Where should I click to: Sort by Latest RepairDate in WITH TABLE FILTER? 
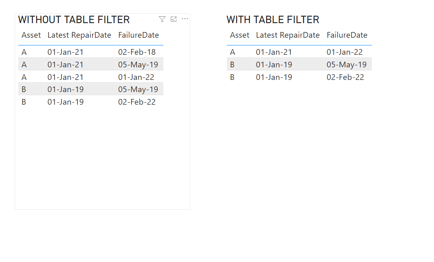pos(288,35)
